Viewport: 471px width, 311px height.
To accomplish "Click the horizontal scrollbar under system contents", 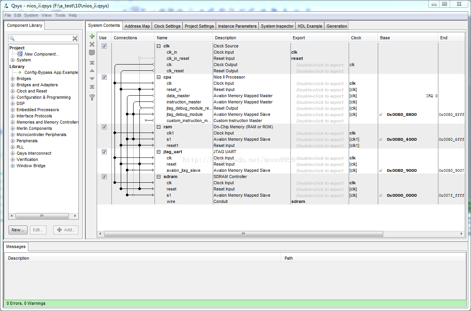I will click(243, 234).
